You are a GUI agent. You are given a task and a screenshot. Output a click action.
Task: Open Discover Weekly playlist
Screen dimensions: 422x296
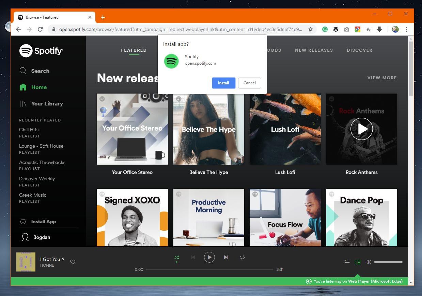point(37,179)
